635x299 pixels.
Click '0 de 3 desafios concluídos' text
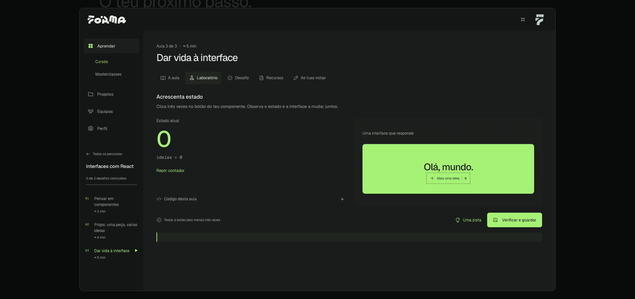tap(106, 179)
